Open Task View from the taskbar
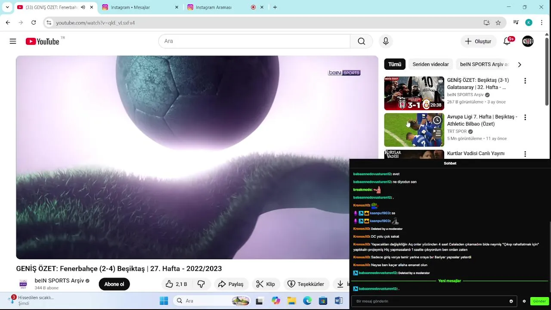This screenshot has height=310, width=551. pos(259,301)
